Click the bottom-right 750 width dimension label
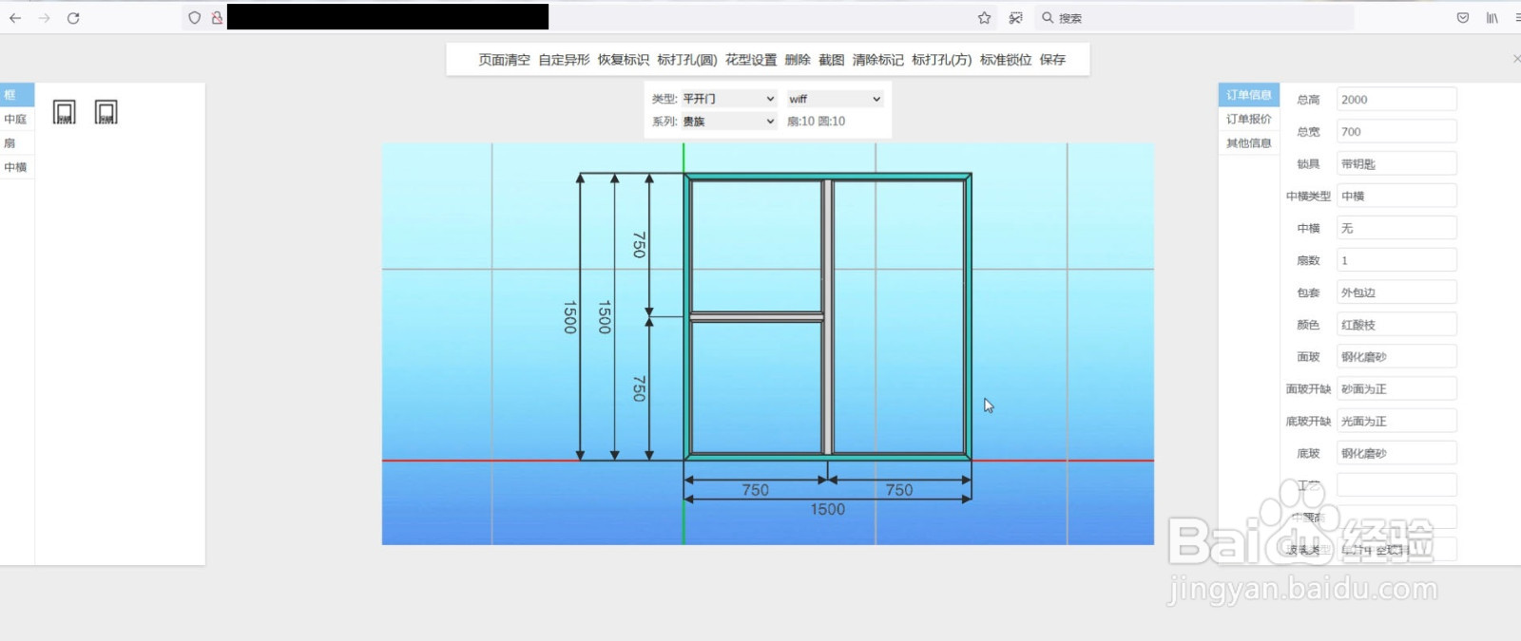 (899, 490)
